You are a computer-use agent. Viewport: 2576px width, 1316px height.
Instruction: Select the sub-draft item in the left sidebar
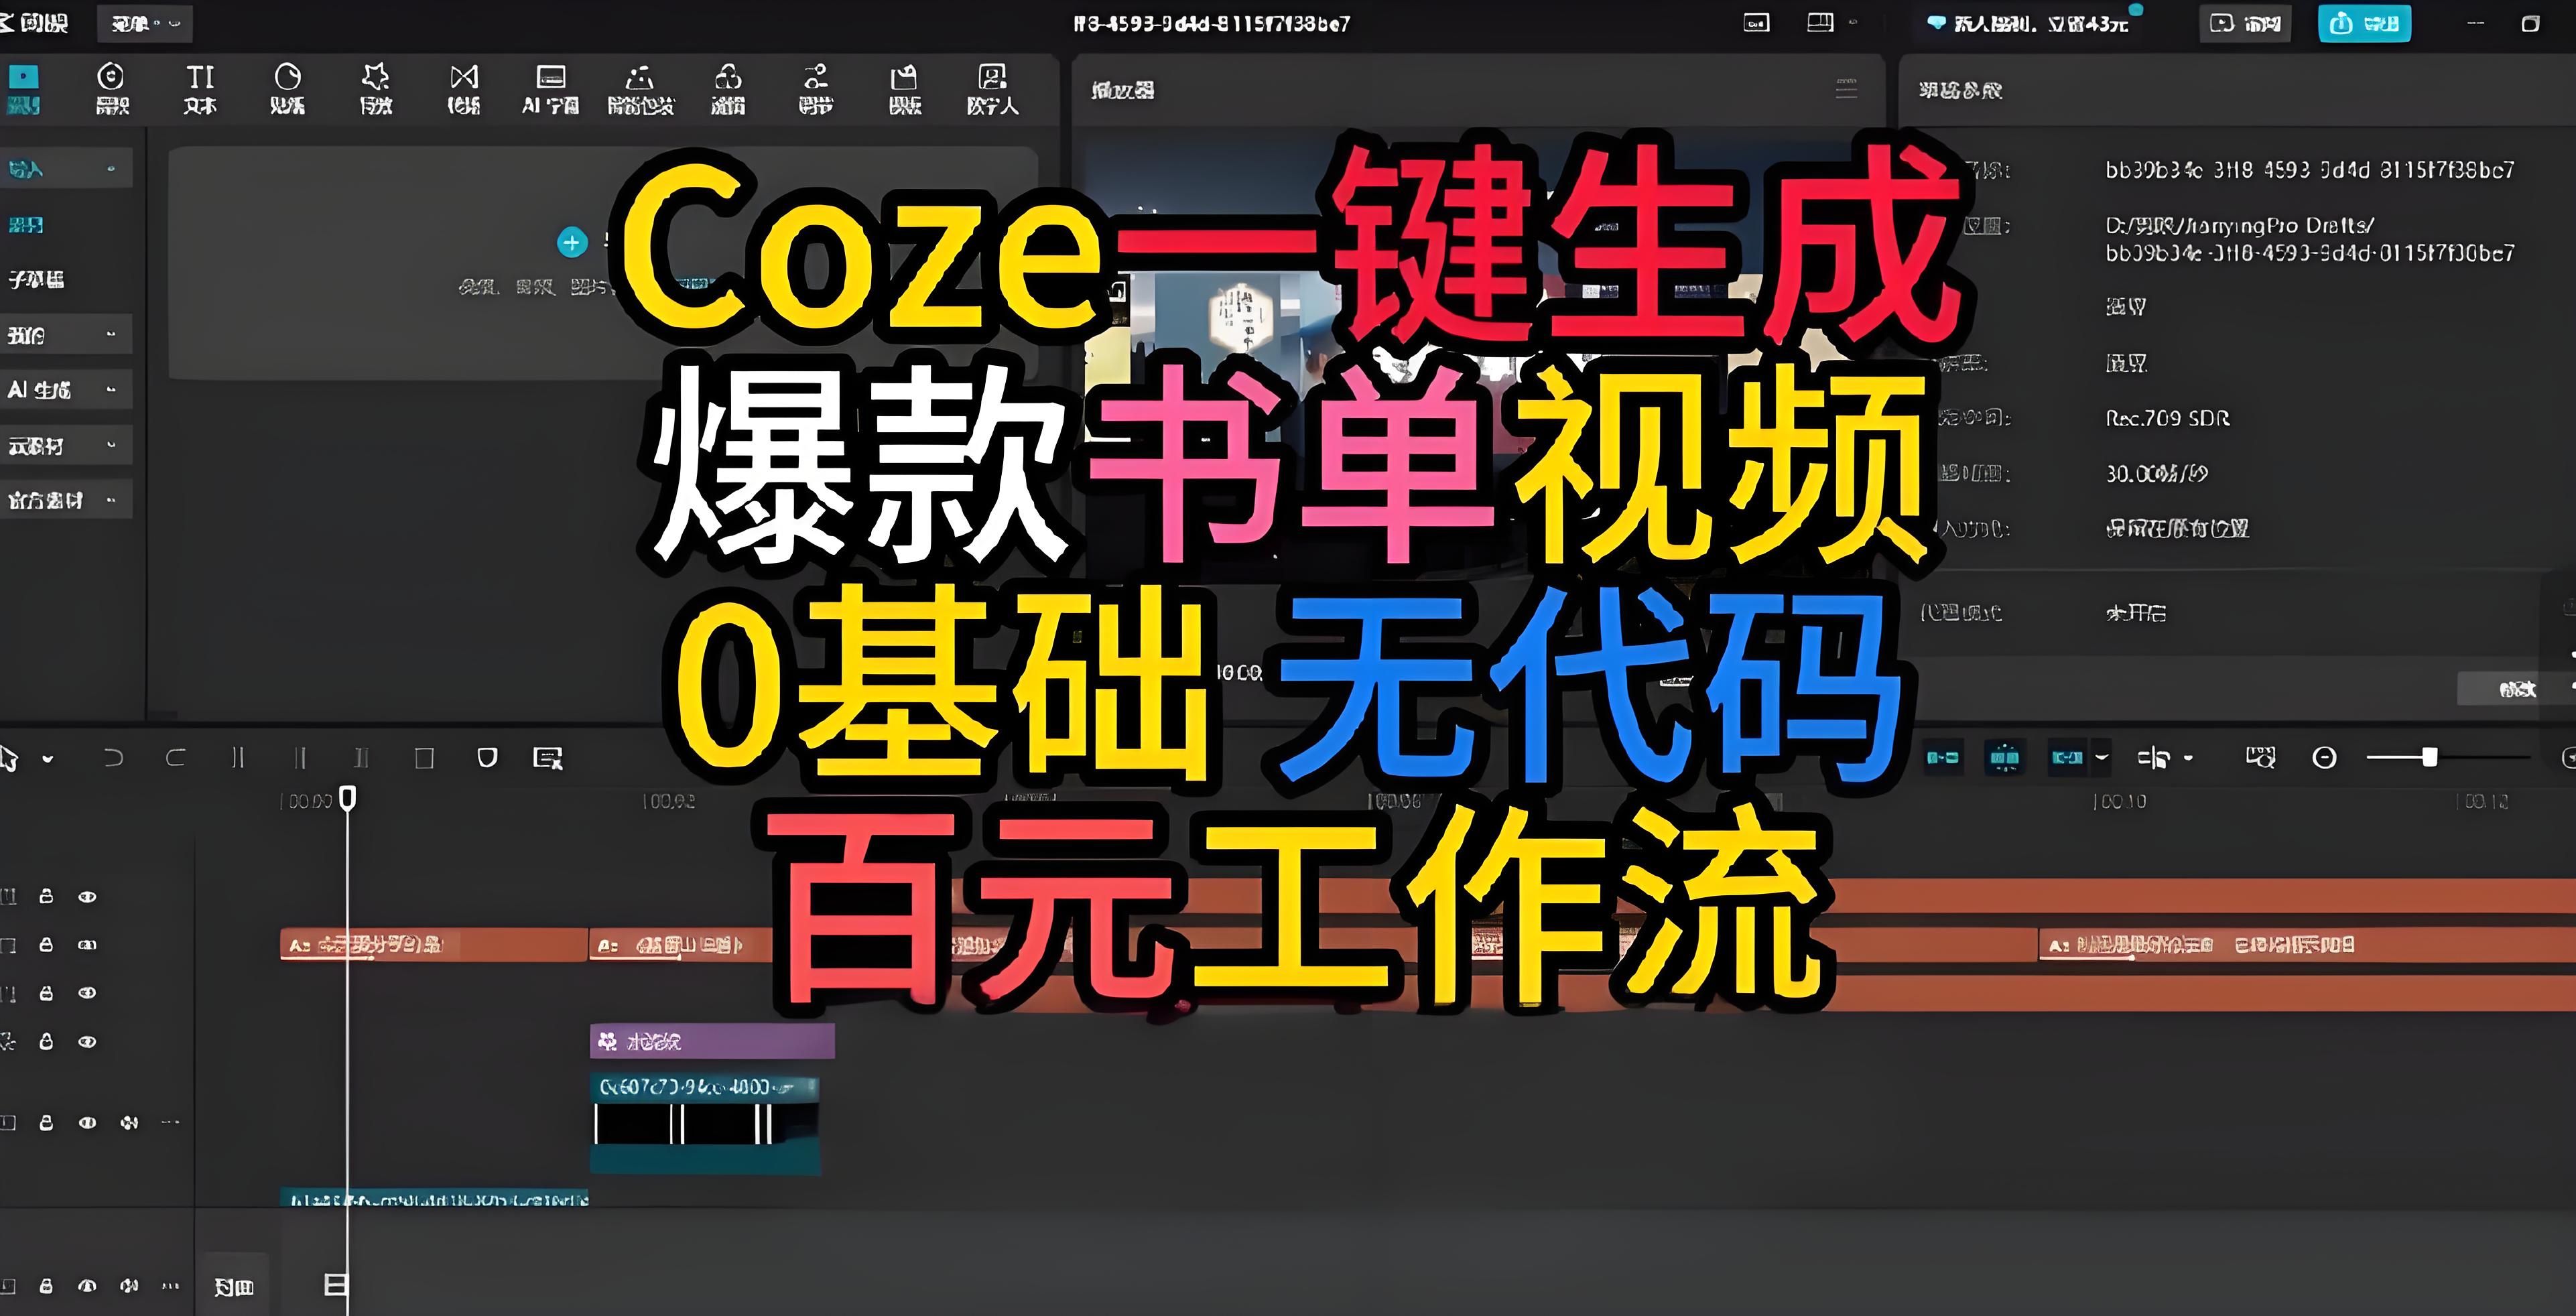[37, 280]
